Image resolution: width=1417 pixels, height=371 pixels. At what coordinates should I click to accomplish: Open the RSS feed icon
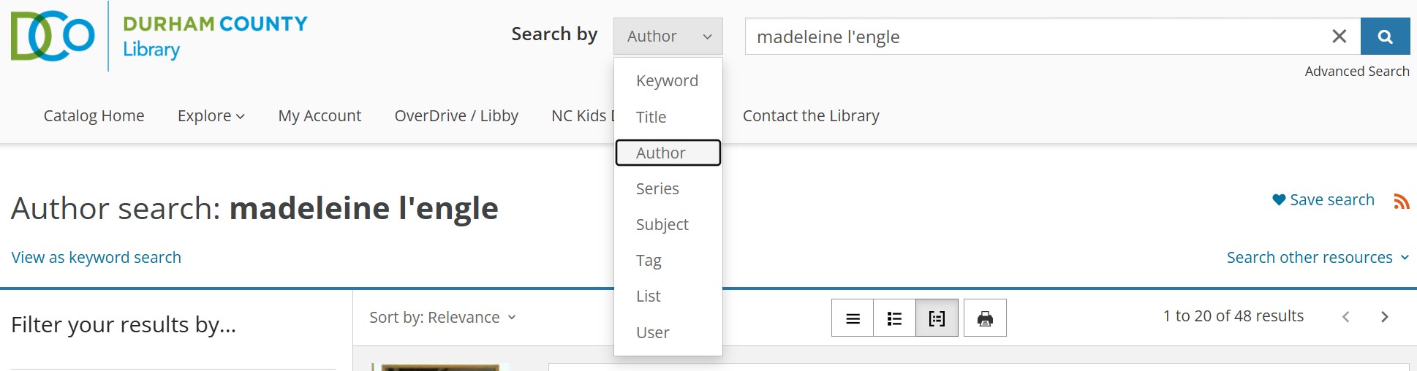[1401, 202]
